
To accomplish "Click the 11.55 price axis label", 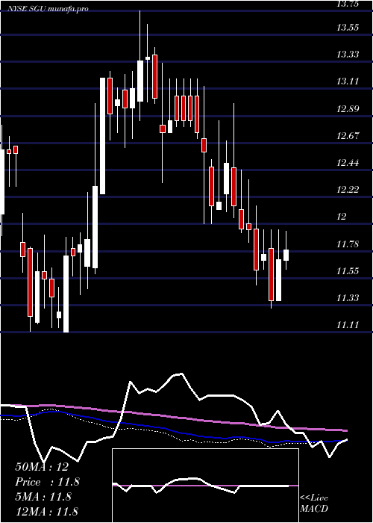I will point(348,270).
